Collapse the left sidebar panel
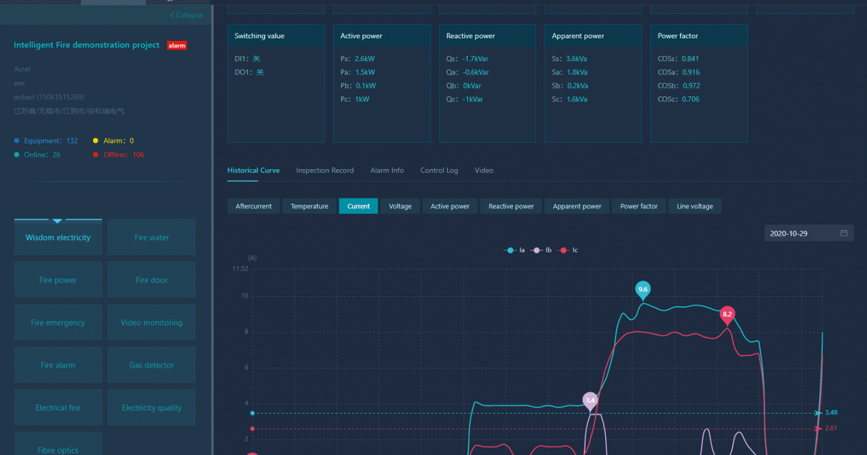 point(186,15)
